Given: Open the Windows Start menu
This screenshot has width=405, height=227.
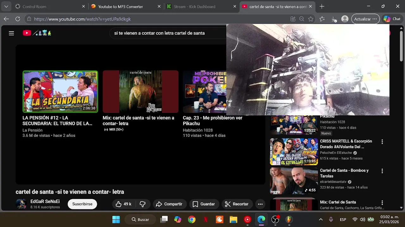Looking at the screenshot, I should [x=116, y=219].
